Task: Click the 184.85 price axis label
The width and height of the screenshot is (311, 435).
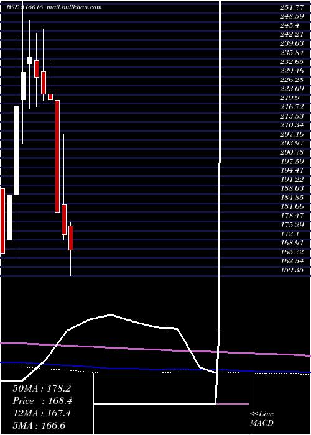Action: (292, 198)
